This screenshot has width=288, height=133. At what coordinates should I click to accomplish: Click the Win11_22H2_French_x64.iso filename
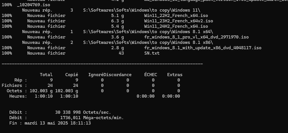pos(176,16)
